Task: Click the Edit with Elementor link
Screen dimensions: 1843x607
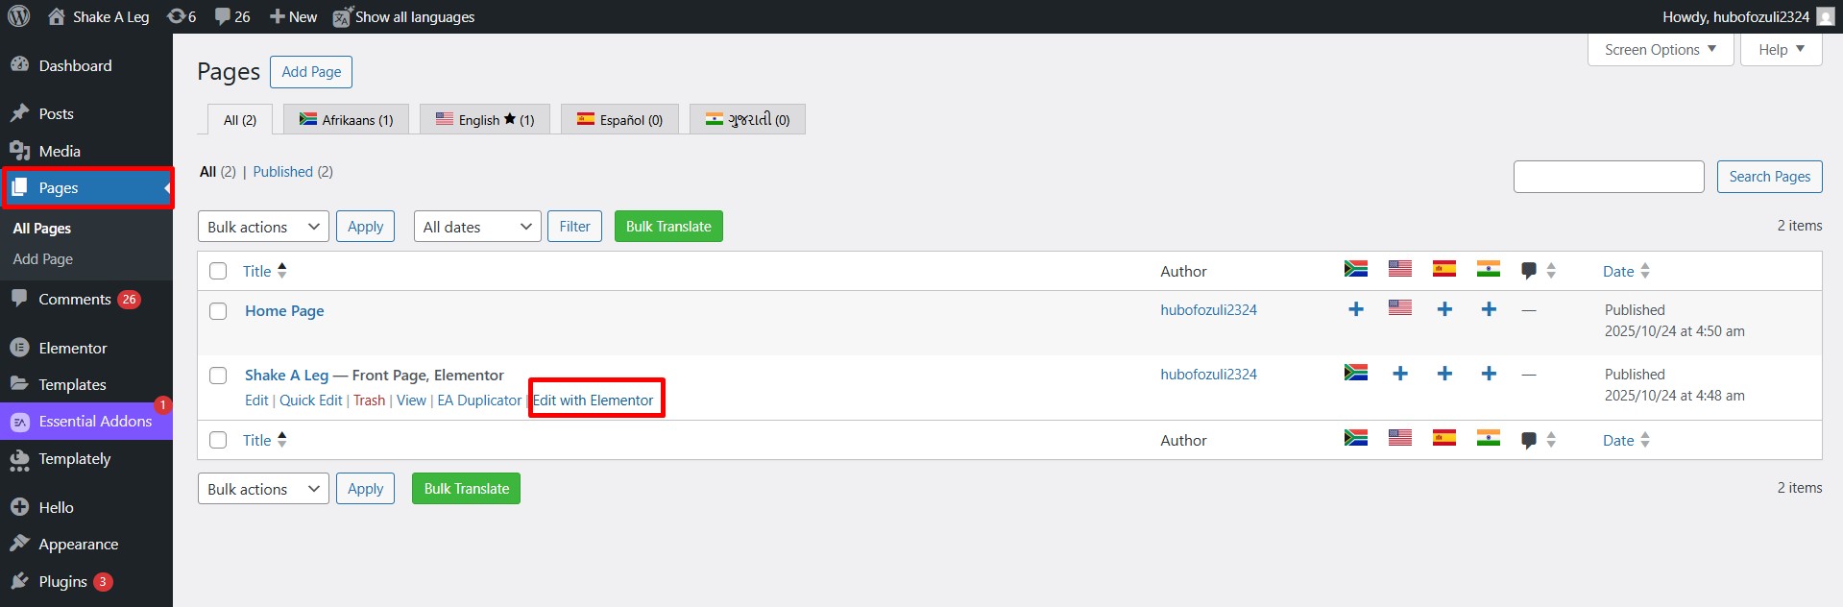Action: coord(594,401)
